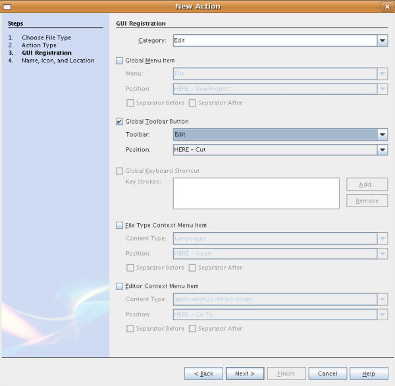
Task: Toggle Separator After under Global Menu Item
Action: pos(192,103)
